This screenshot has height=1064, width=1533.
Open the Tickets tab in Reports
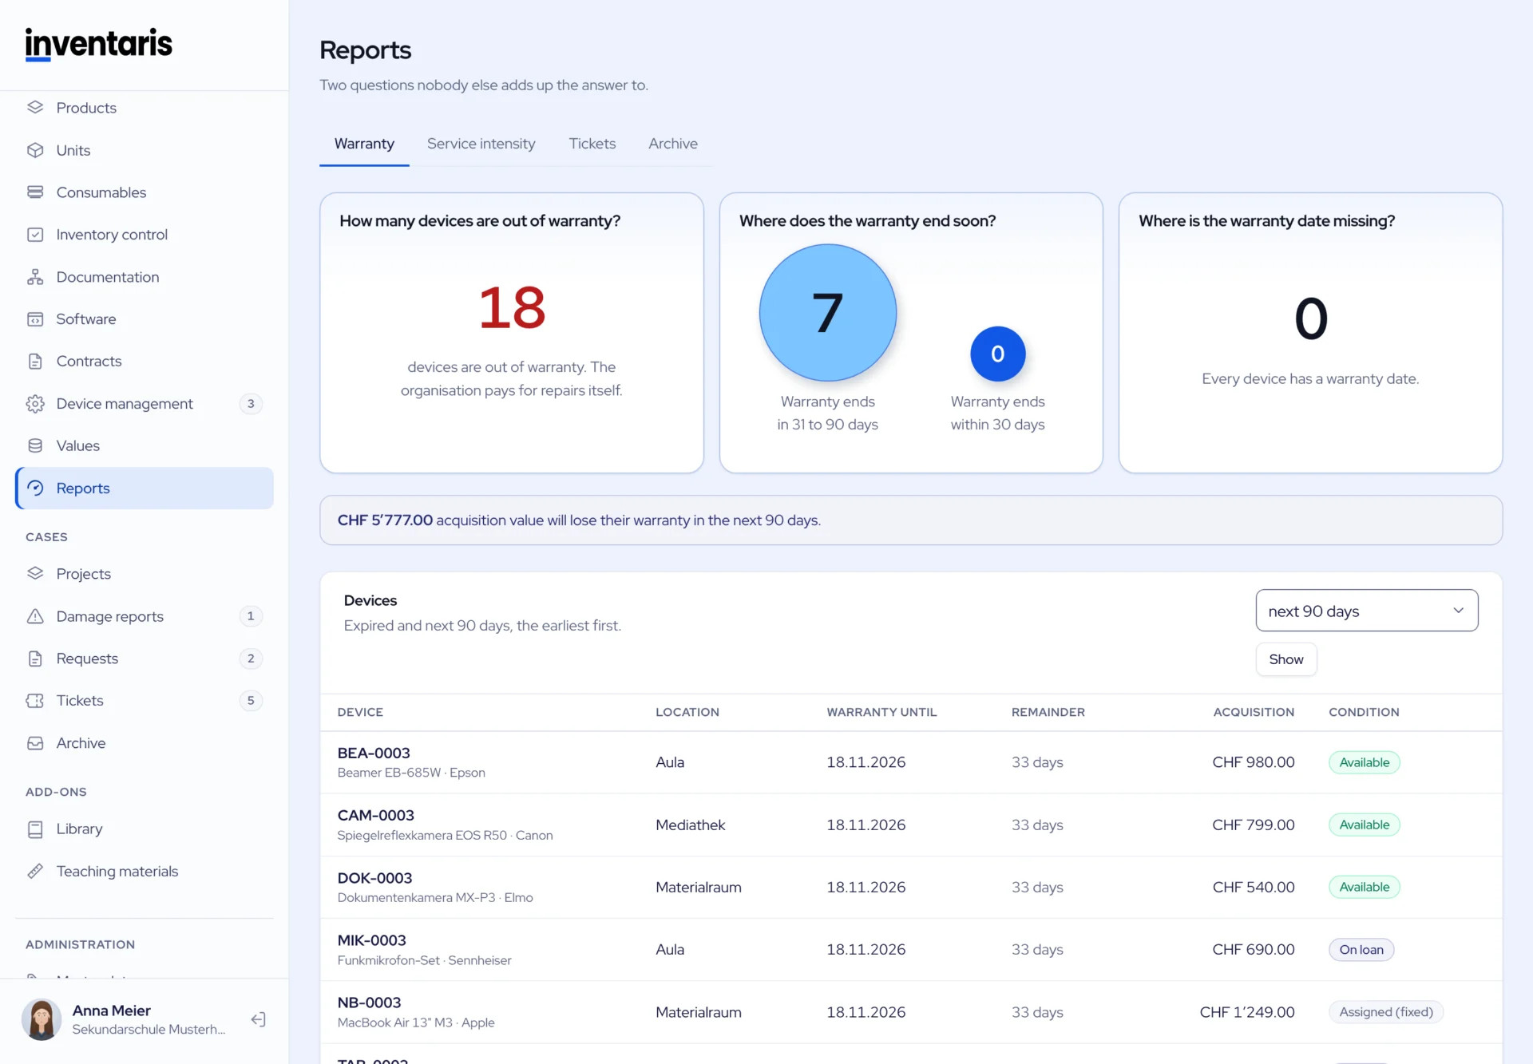click(x=592, y=144)
